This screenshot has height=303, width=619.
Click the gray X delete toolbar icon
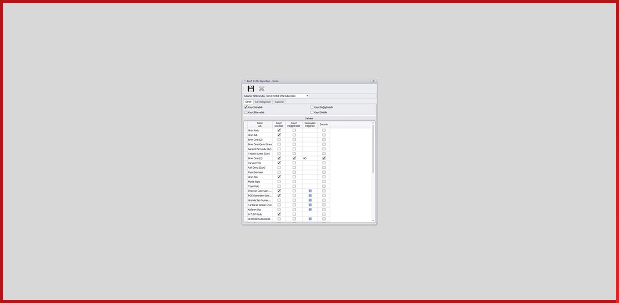pyautogui.click(x=262, y=89)
